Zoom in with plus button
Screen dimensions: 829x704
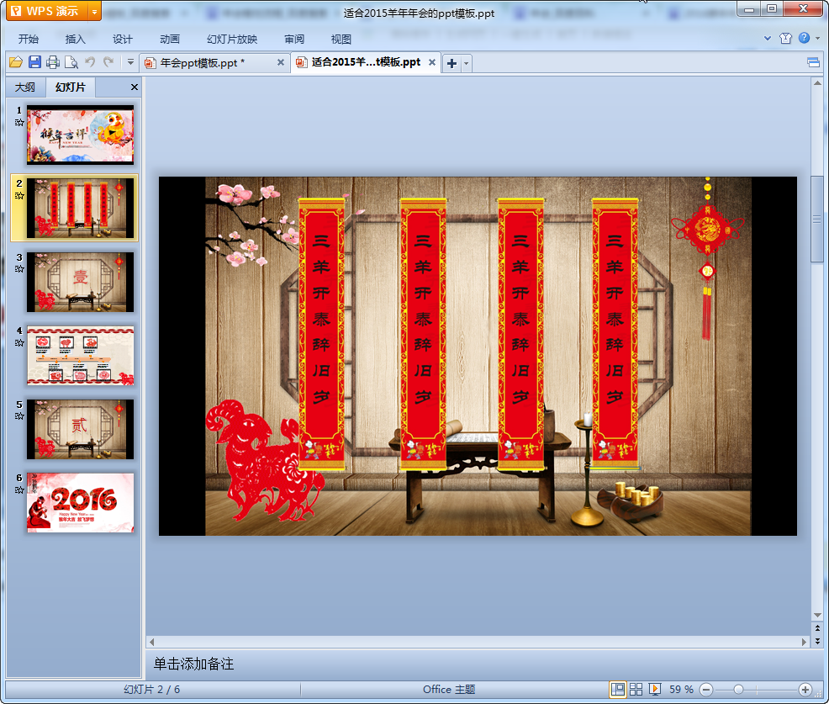pyautogui.click(x=805, y=689)
